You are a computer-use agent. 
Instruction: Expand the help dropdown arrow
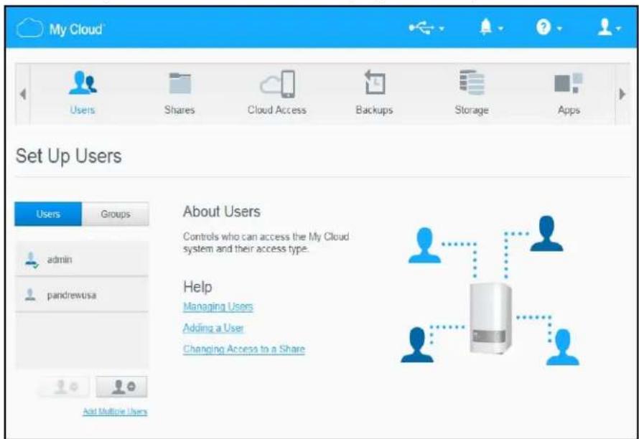[x=559, y=29]
